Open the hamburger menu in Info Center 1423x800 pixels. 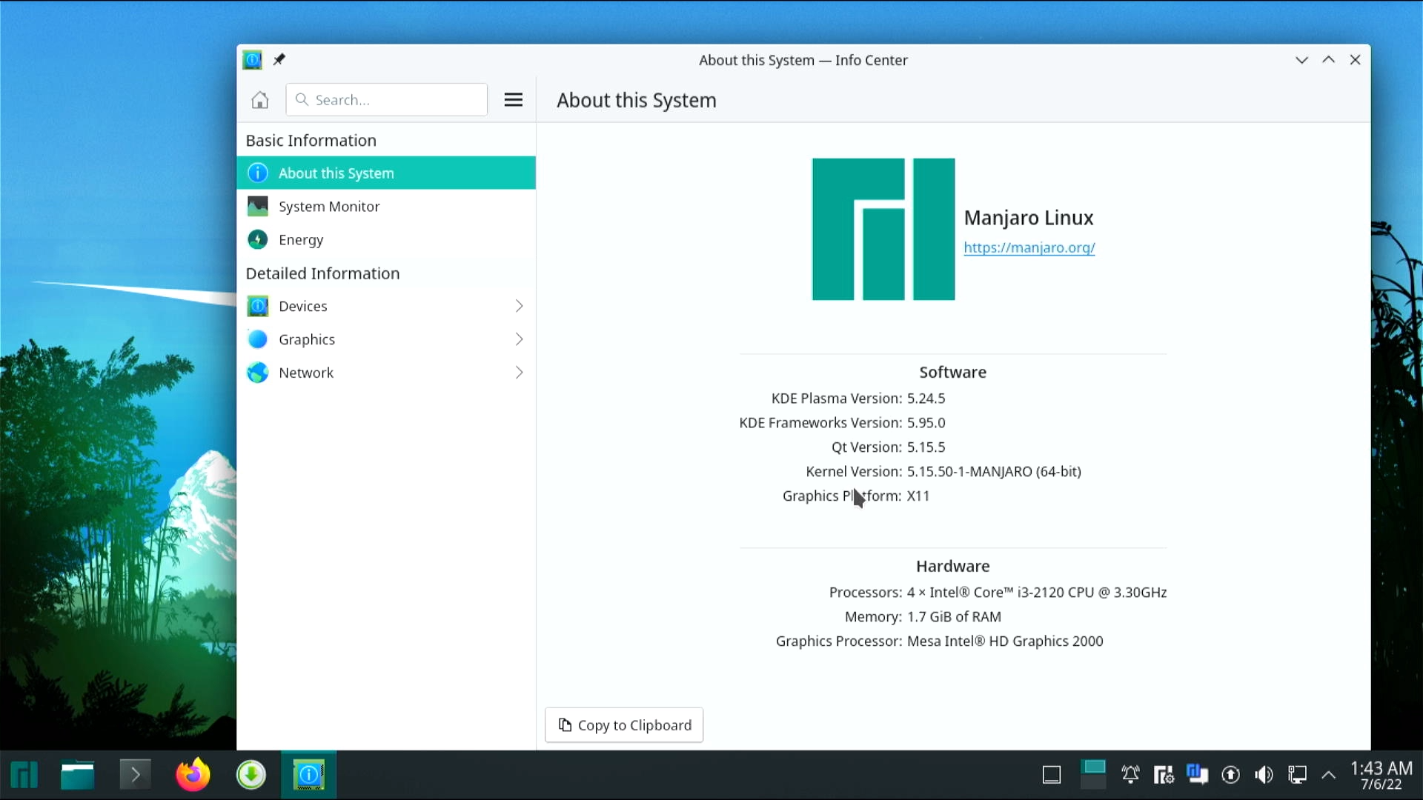coord(513,100)
